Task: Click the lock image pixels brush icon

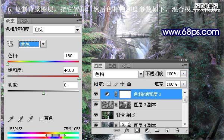Action: (116, 84)
